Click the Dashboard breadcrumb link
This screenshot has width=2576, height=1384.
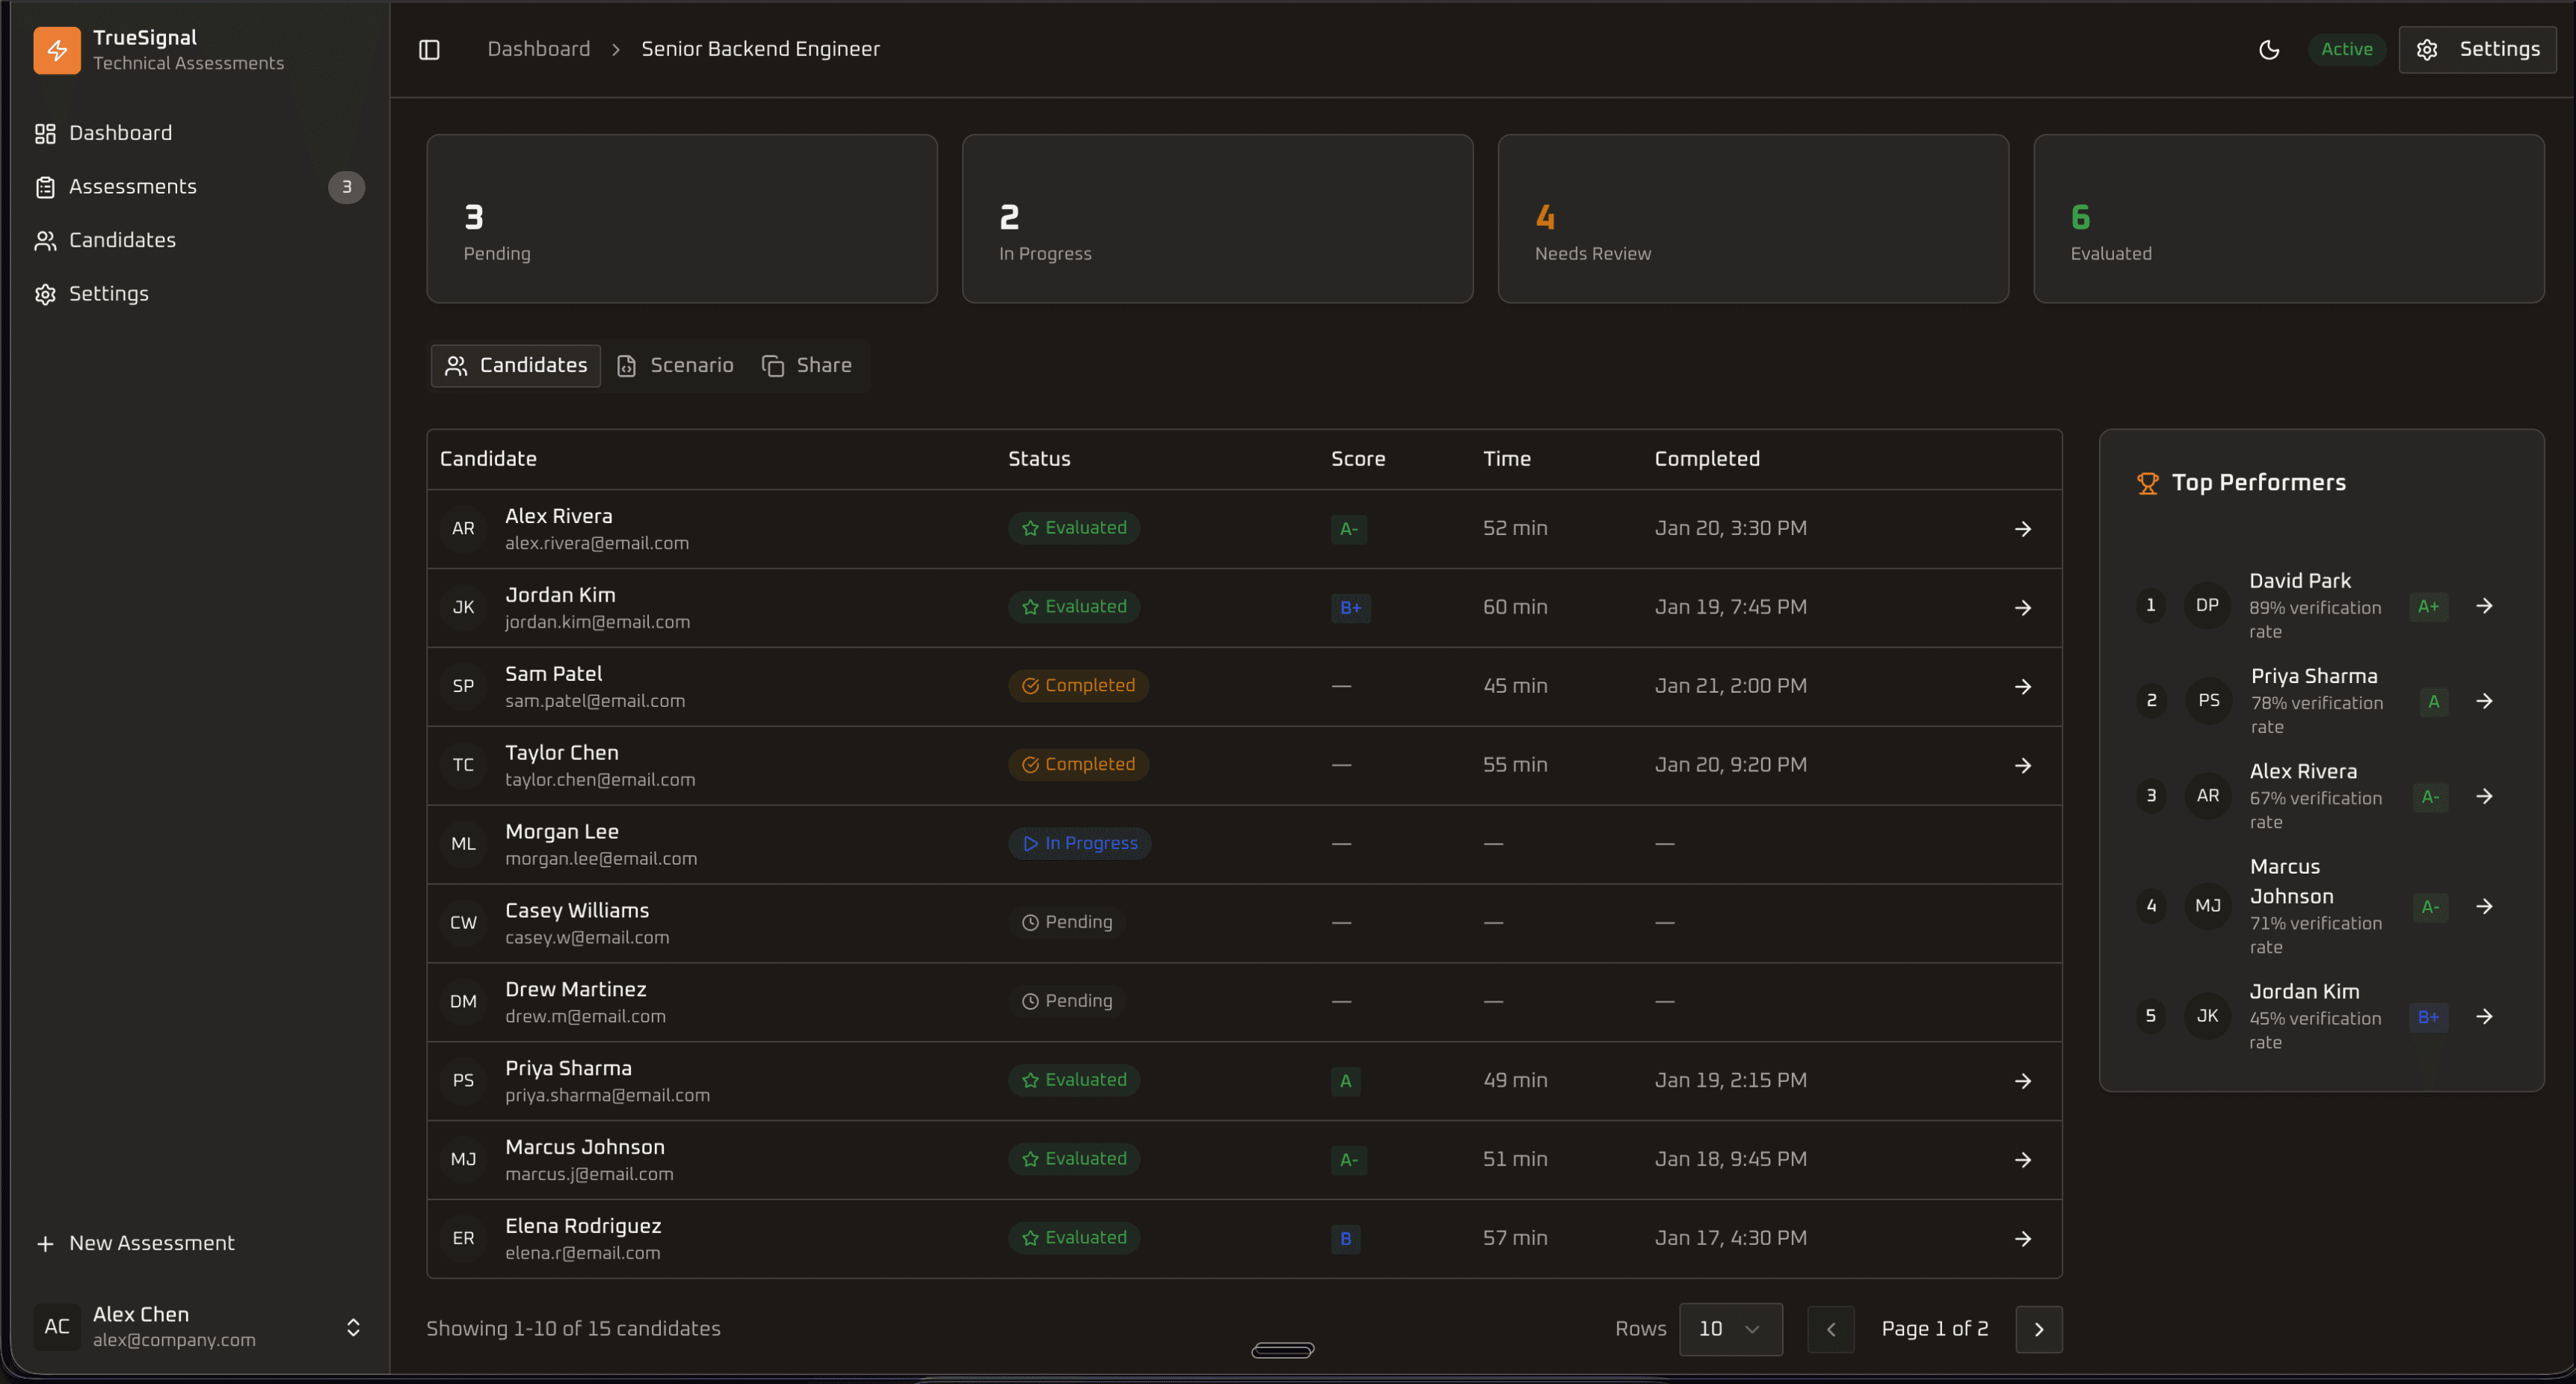tap(538, 49)
